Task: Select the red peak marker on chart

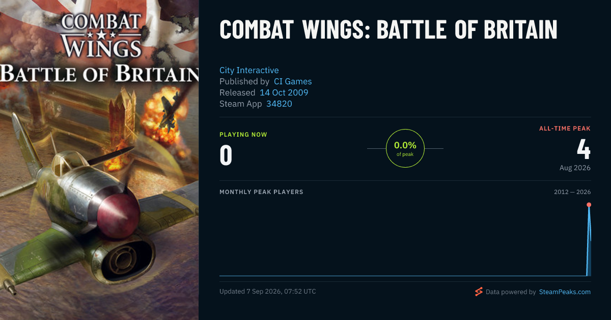Action: click(589, 205)
